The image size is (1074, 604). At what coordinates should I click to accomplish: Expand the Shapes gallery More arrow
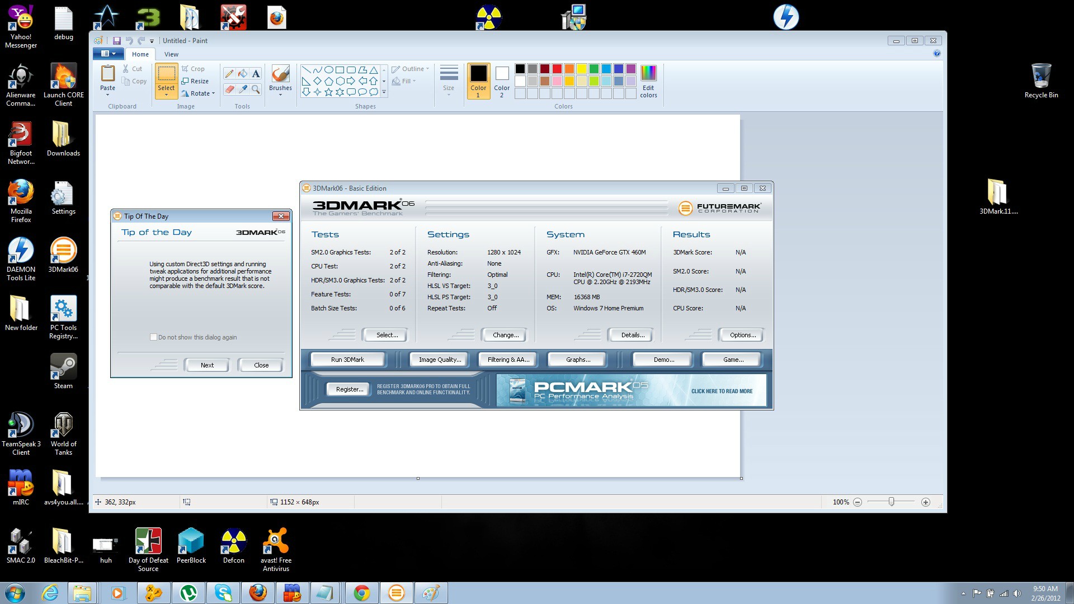pos(384,92)
